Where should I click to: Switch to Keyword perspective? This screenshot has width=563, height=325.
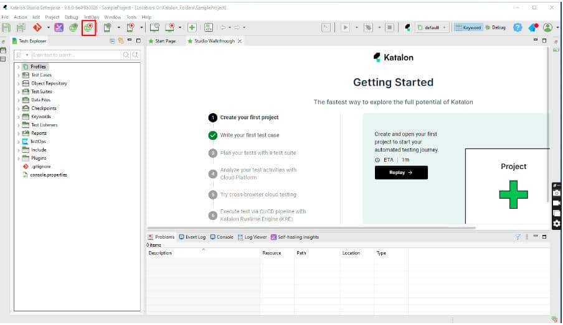pyautogui.click(x=468, y=27)
